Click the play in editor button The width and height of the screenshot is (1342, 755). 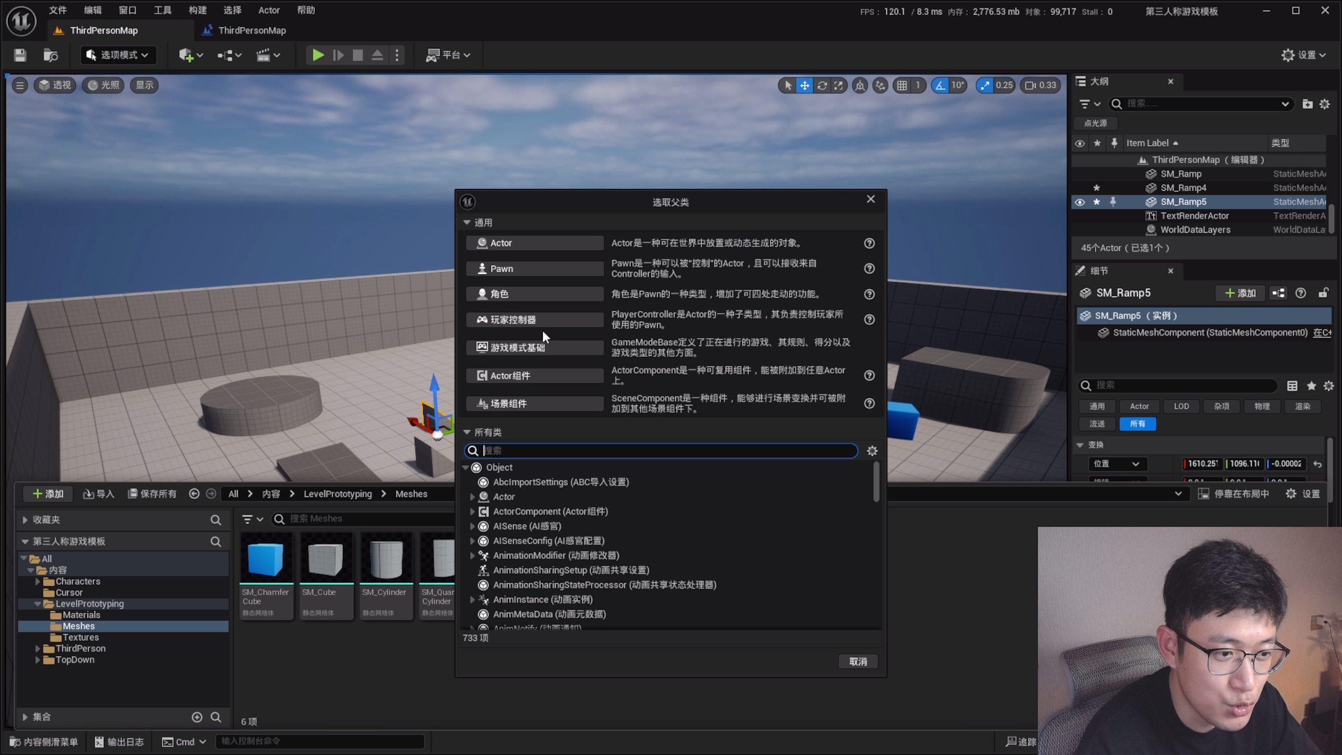coord(318,55)
